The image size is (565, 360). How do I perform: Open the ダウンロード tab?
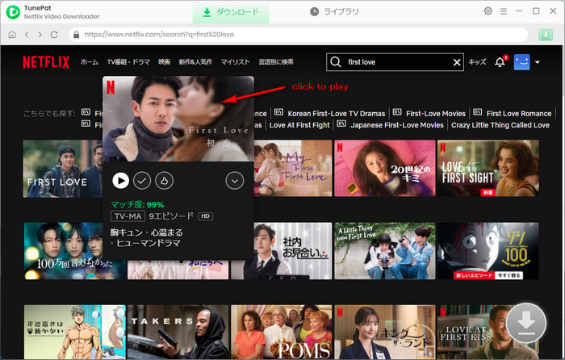pos(231,12)
